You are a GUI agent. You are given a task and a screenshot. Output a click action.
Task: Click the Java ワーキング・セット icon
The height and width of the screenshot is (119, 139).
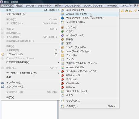coord(62,51)
